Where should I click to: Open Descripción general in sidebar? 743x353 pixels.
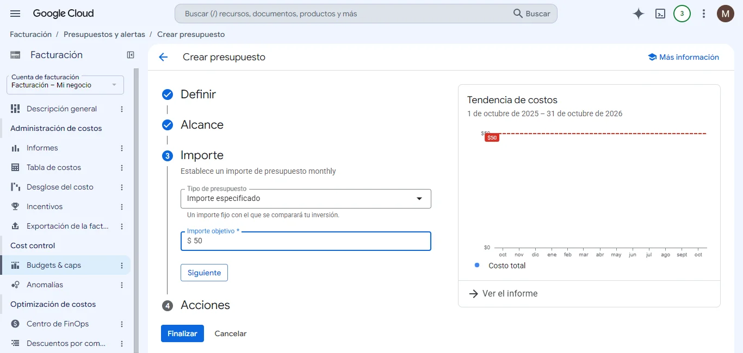point(61,109)
